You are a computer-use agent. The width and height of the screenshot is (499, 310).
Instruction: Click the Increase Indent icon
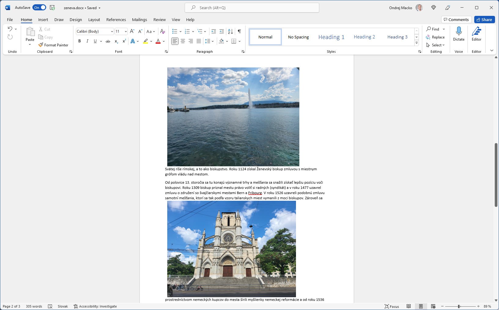(222, 31)
